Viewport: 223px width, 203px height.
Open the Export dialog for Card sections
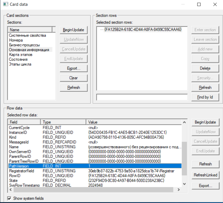click(x=73, y=68)
